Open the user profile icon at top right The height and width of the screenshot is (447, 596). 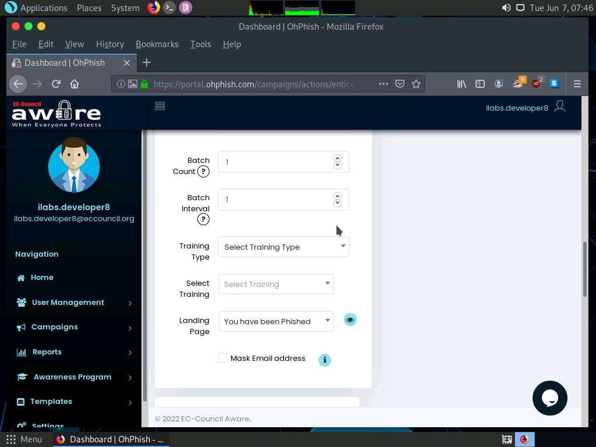[560, 107]
